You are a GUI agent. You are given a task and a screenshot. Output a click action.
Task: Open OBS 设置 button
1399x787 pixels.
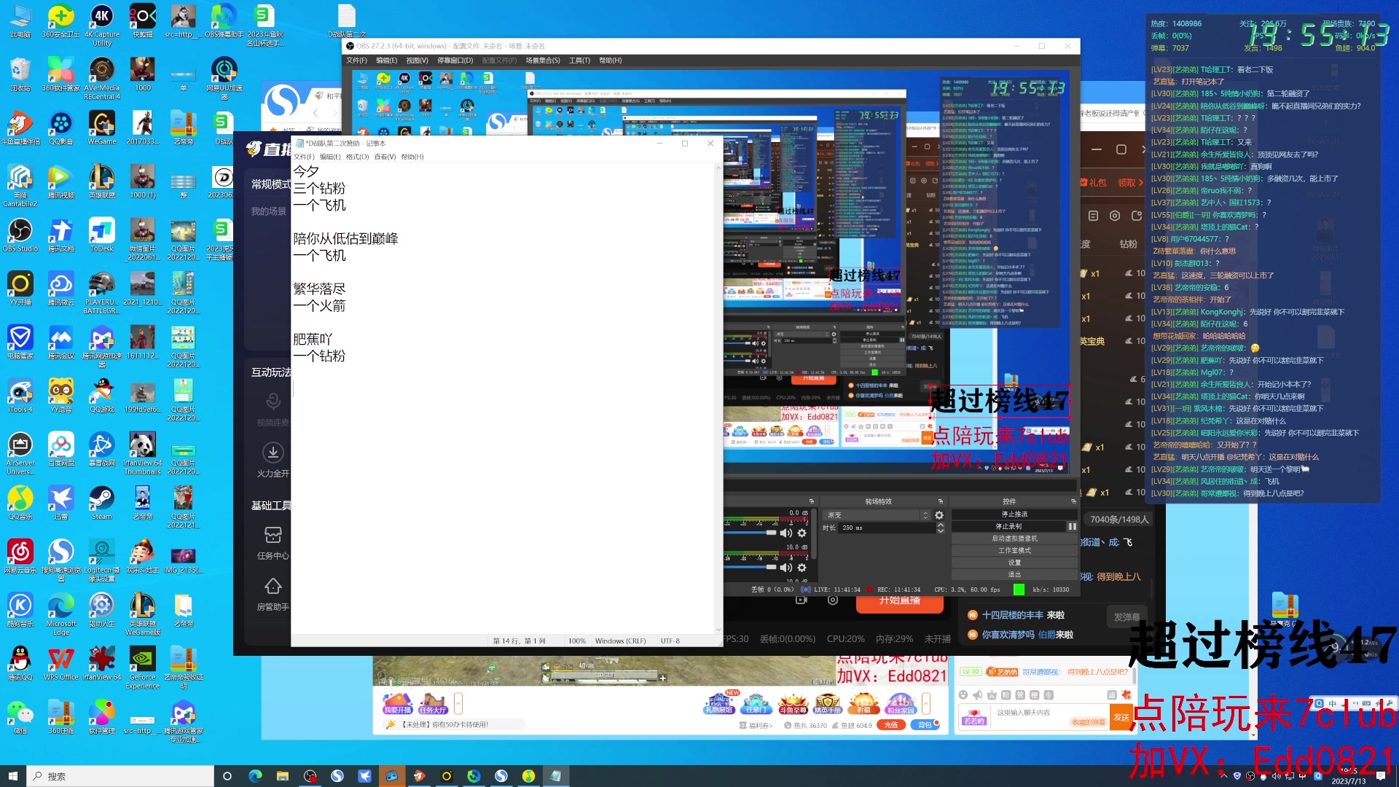pyautogui.click(x=1014, y=563)
